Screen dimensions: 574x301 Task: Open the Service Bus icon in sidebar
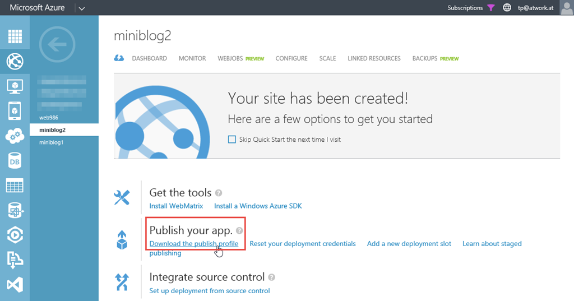(15, 260)
